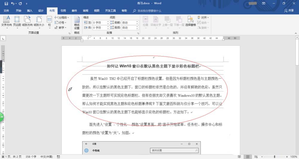The image size is (299, 159).
Task: Click the 段后 (spacing after) field
Action: tap(129, 27)
